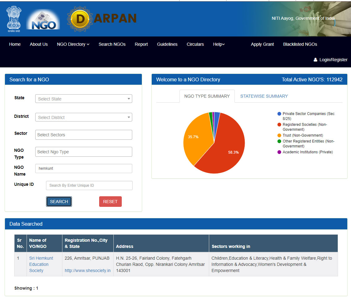
Task: Open the Select District dropdown
Action: tap(83, 117)
